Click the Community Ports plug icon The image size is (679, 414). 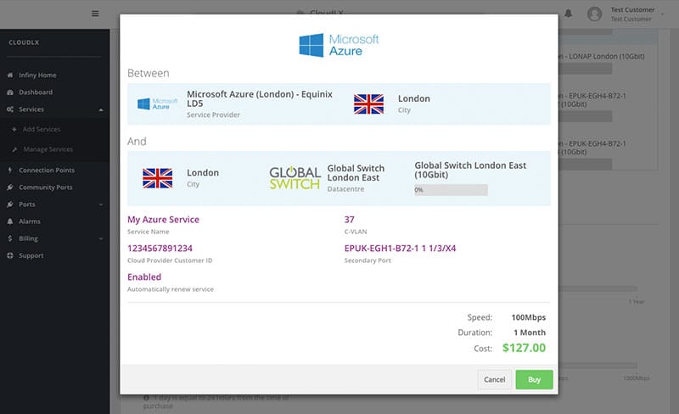[10, 187]
